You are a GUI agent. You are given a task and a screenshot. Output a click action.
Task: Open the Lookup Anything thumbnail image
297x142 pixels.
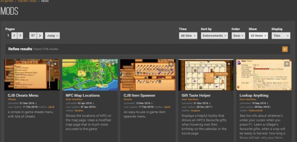pyautogui.click(x=264, y=75)
